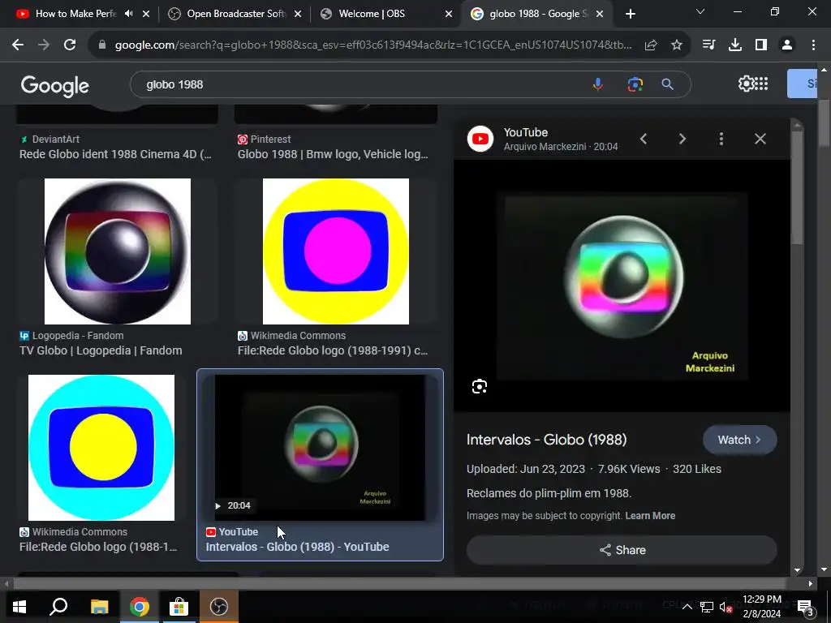The image size is (831, 623).
Task: Open File Explorer from taskbar
Action: coord(99,607)
